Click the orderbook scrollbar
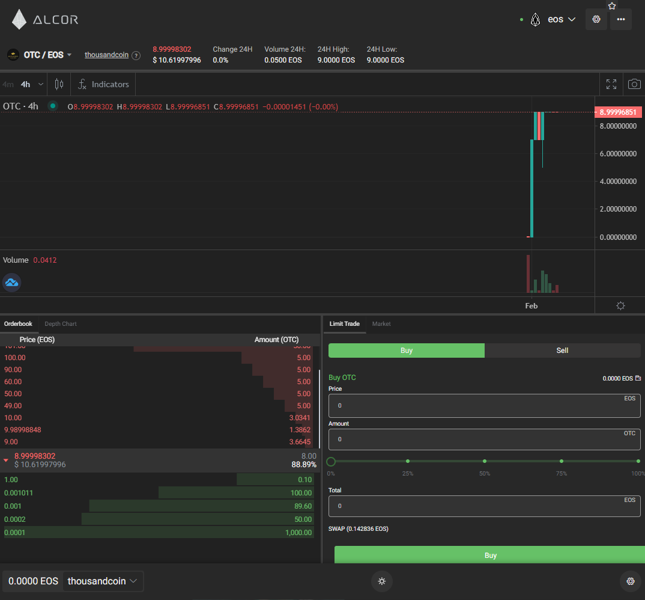645x600 pixels. coord(319,408)
